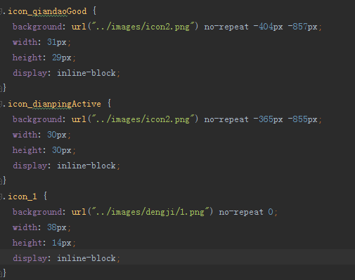Image resolution: width=355 pixels, height=280 pixels.
Task: Collapse the .icon_1 rule fold marker
Action: pos(1,196)
